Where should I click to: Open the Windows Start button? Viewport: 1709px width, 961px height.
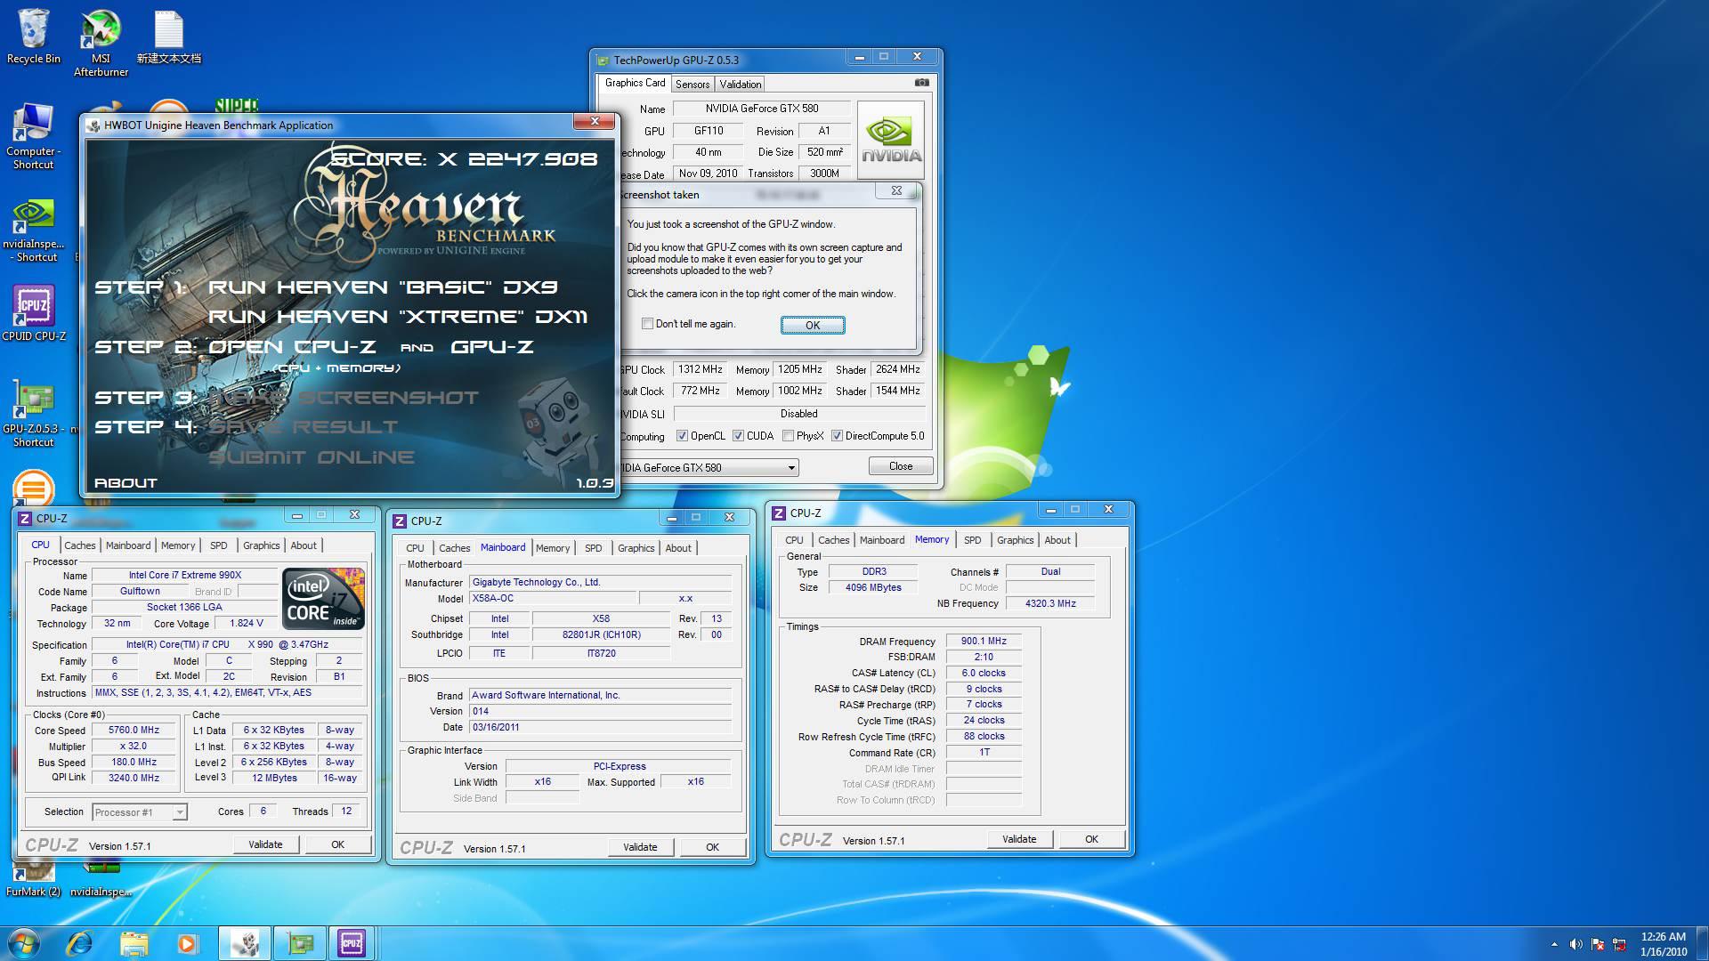click(x=23, y=942)
